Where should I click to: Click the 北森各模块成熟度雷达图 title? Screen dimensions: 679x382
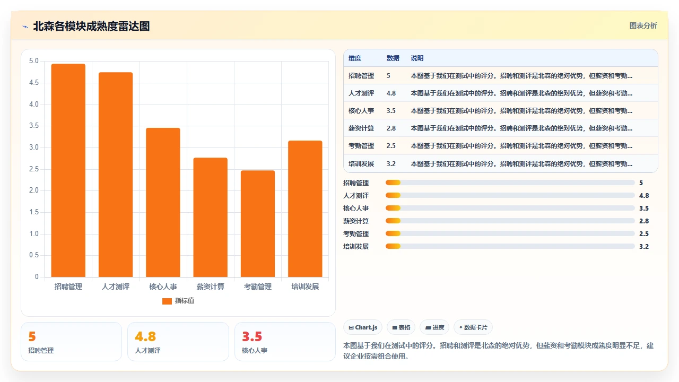(91, 27)
